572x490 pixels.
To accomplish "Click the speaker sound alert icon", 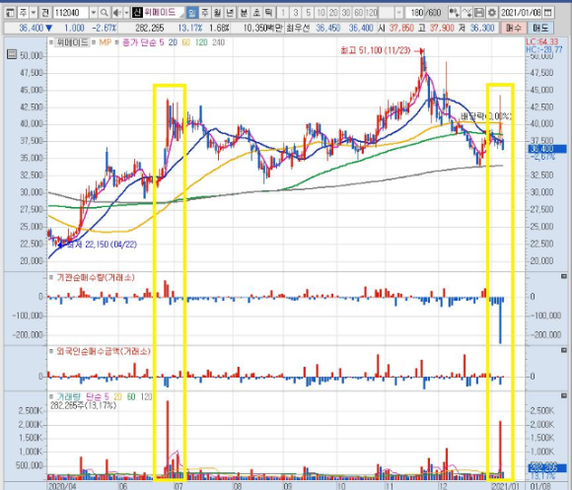I will (x=116, y=13).
